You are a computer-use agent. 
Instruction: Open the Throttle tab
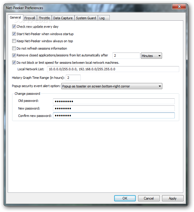(44, 18)
